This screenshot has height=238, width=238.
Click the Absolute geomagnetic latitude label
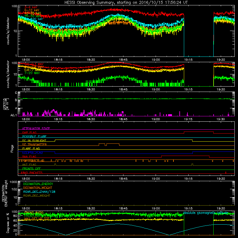click(206, 213)
